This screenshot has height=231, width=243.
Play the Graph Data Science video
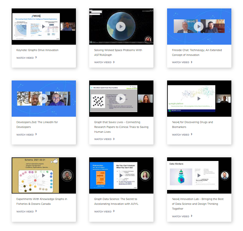[x=121, y=175]
